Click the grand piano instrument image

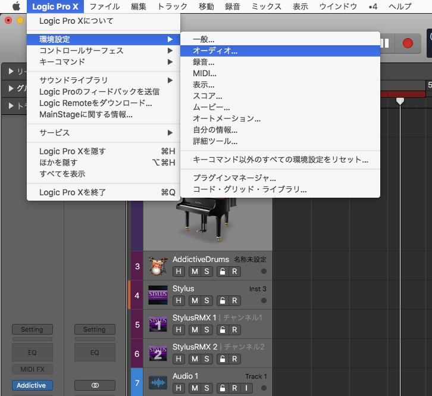point(206,219)
